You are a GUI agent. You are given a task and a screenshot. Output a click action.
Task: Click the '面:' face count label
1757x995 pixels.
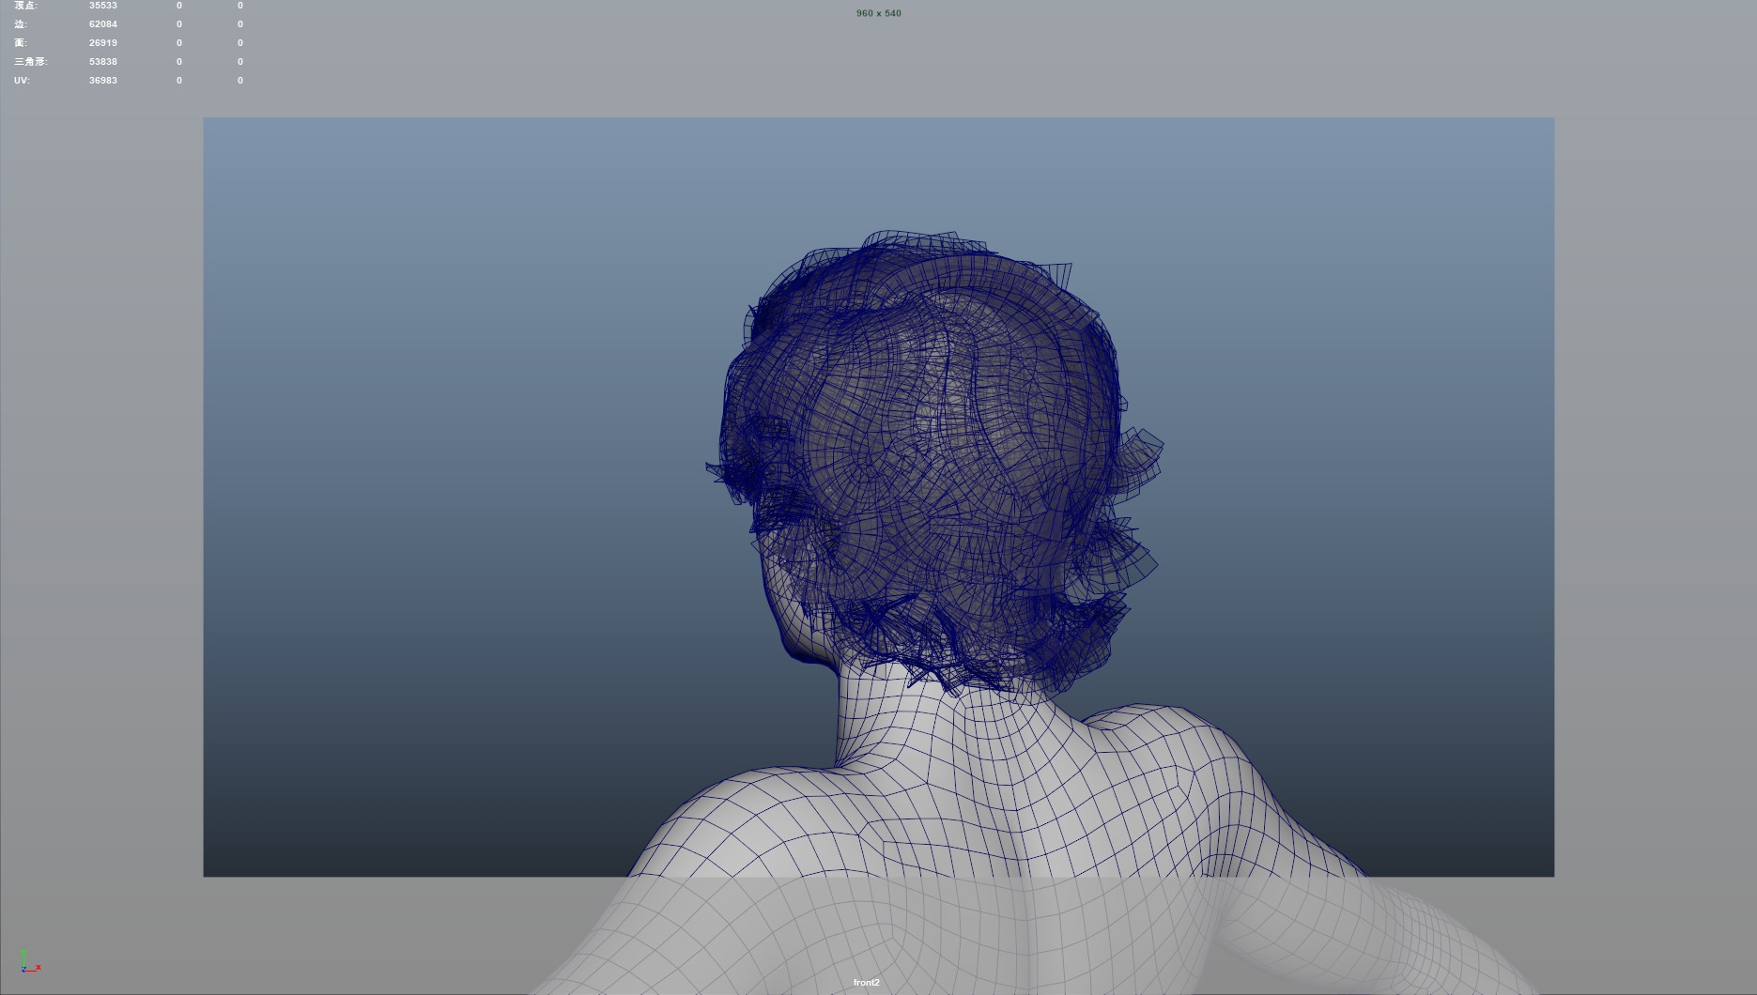coord(21,43)
